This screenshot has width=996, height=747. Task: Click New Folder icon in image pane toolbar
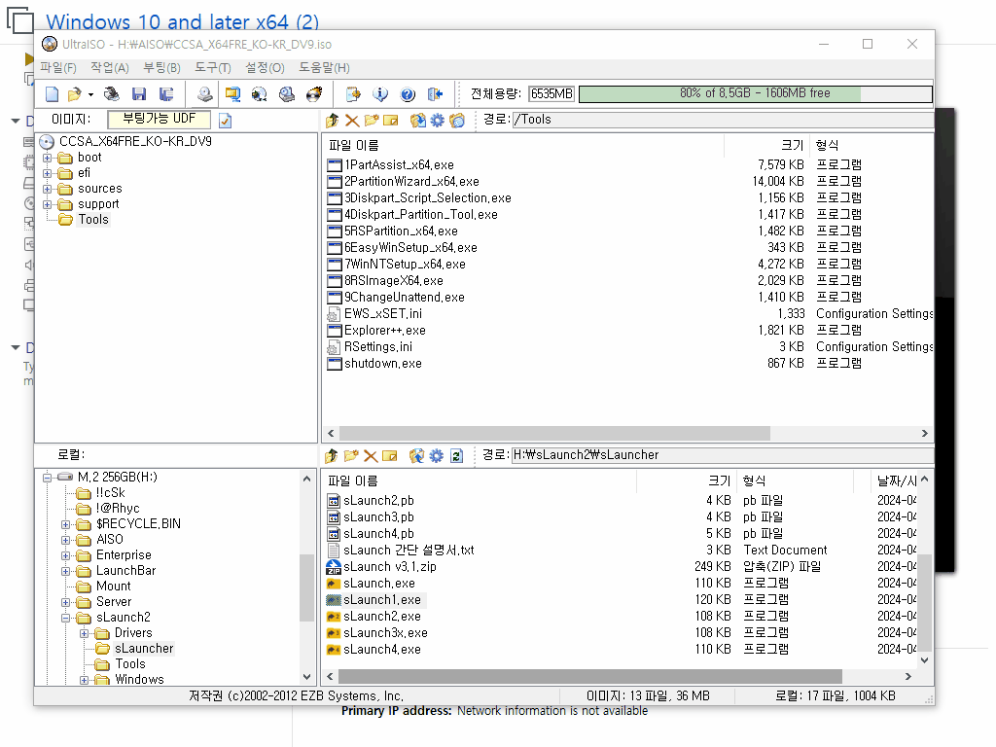pos(372,120)
